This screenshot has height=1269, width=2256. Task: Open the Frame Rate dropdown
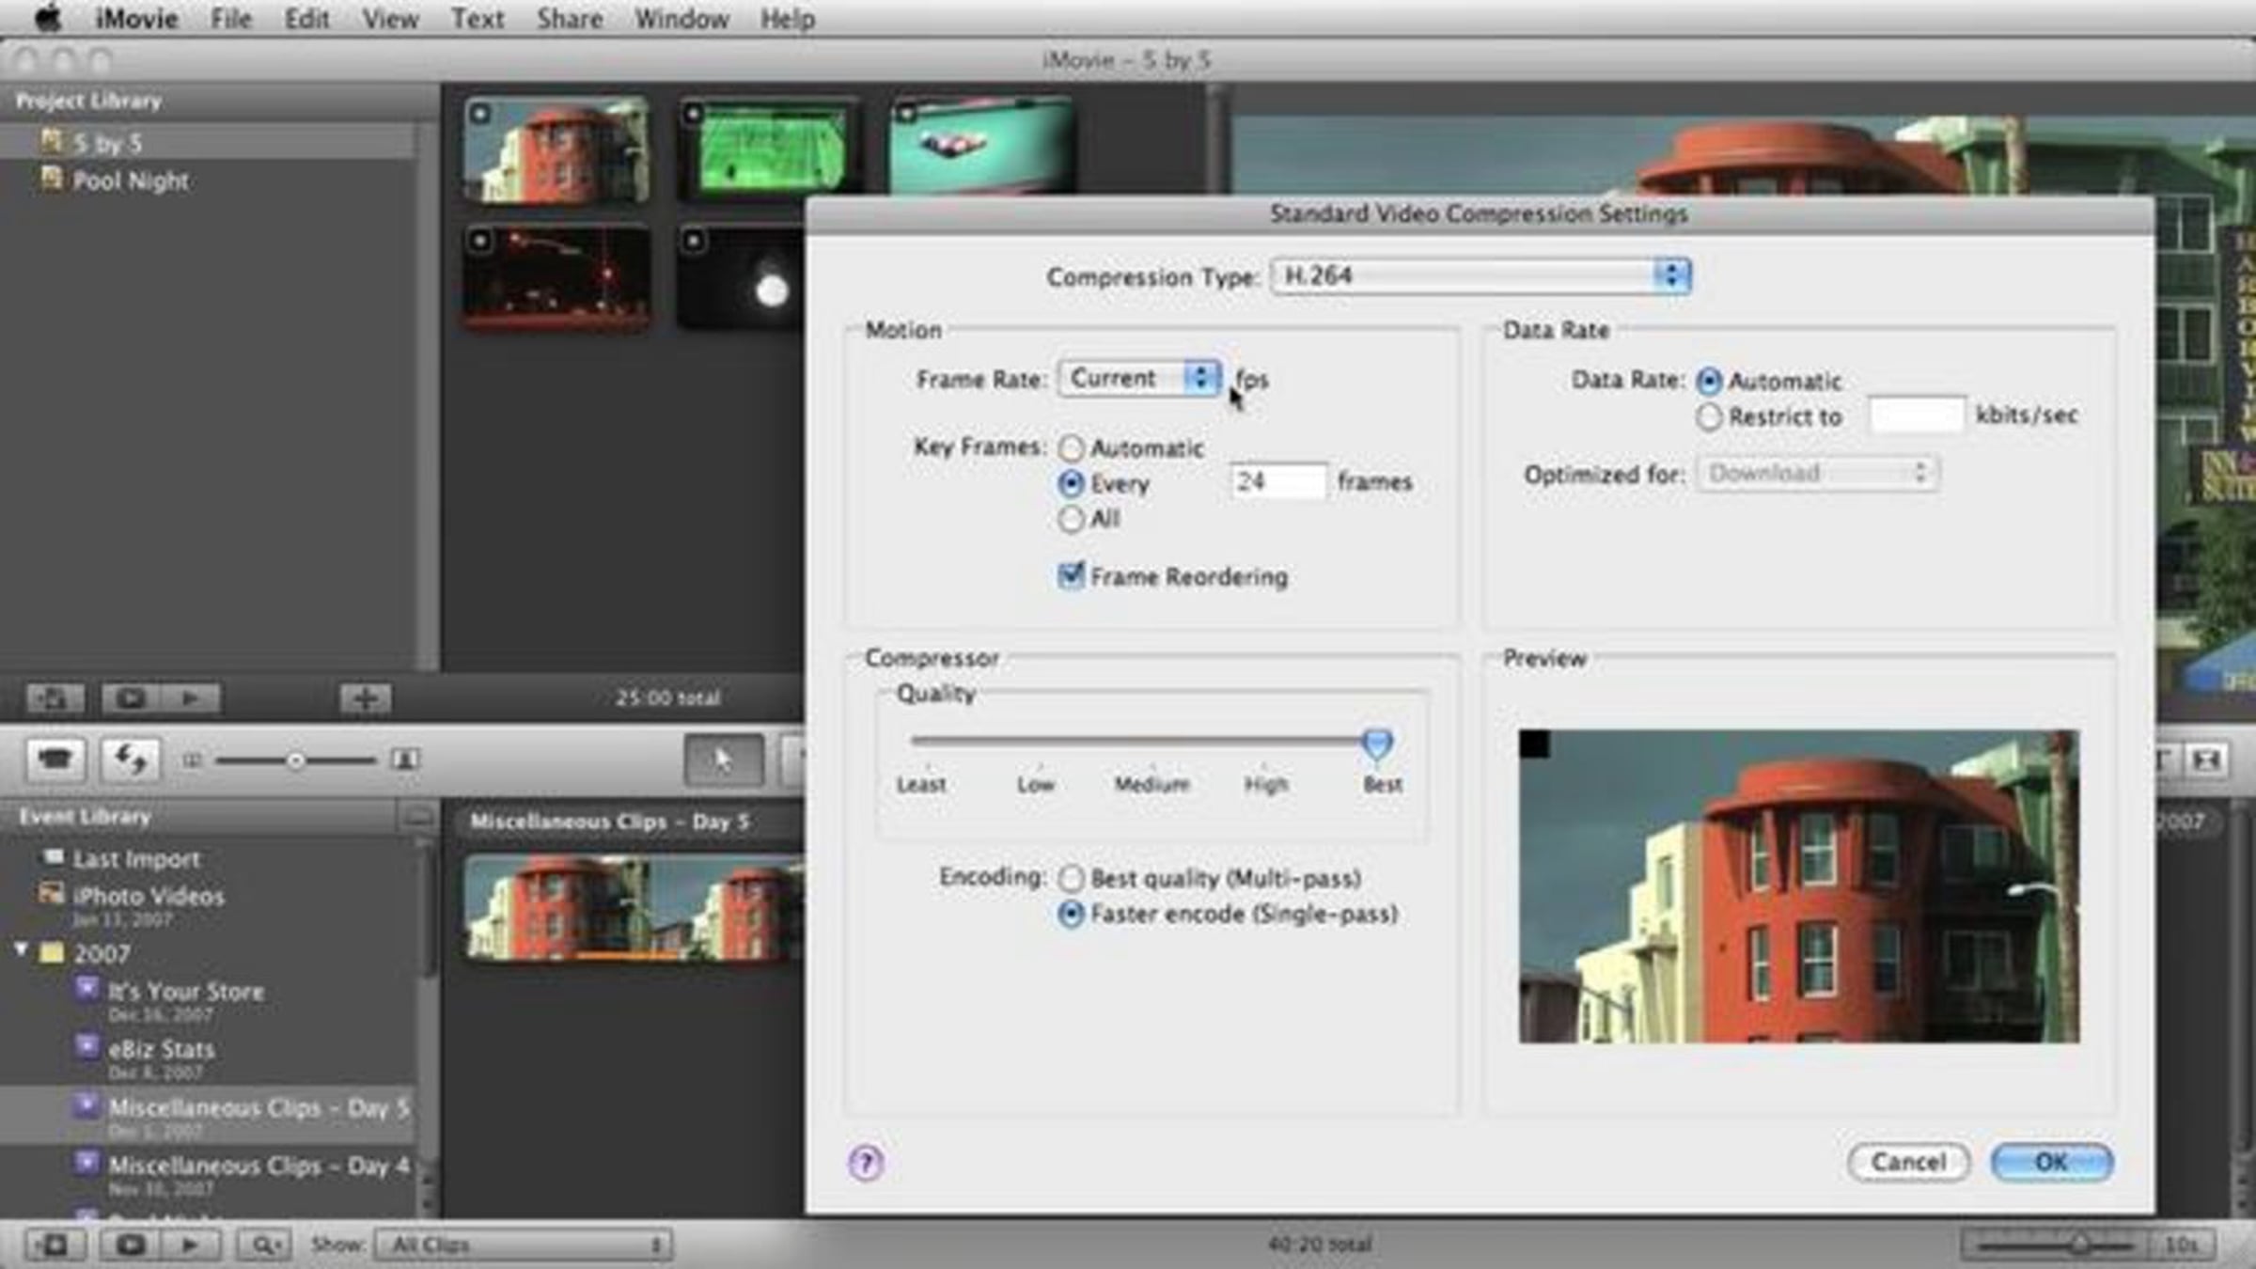(1139, 378)
